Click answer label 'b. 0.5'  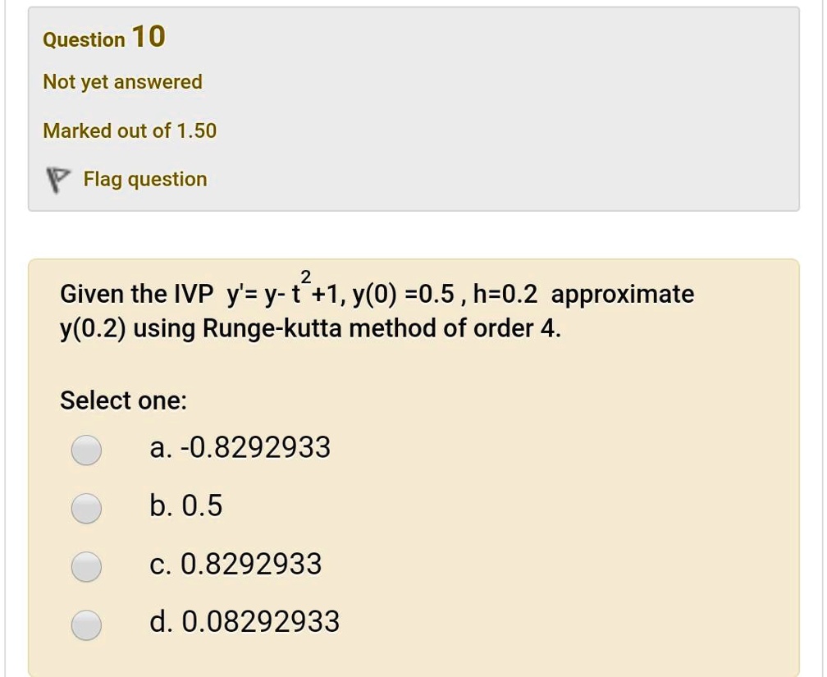click(186, 506)
